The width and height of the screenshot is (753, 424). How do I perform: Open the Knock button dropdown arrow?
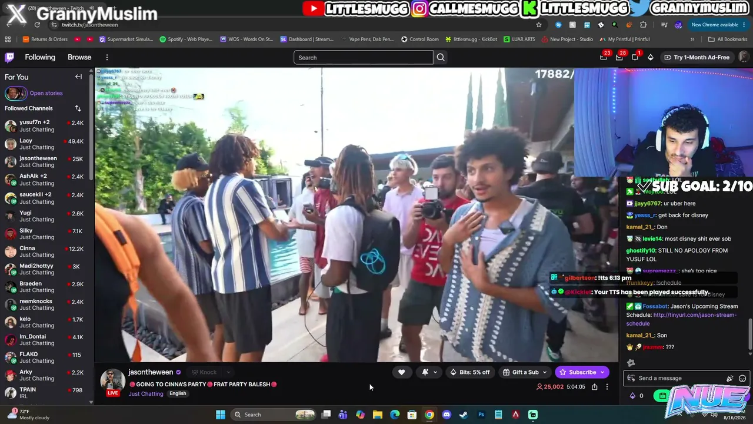228,372
